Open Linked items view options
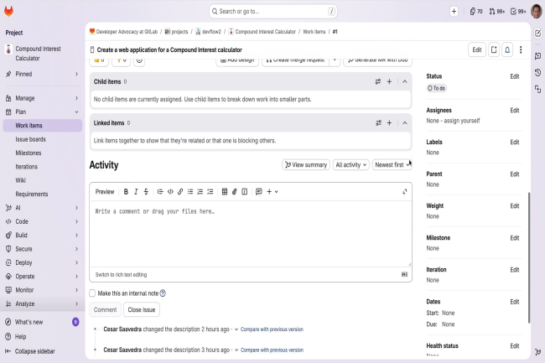545x363 pixels. tap(378, 123)
